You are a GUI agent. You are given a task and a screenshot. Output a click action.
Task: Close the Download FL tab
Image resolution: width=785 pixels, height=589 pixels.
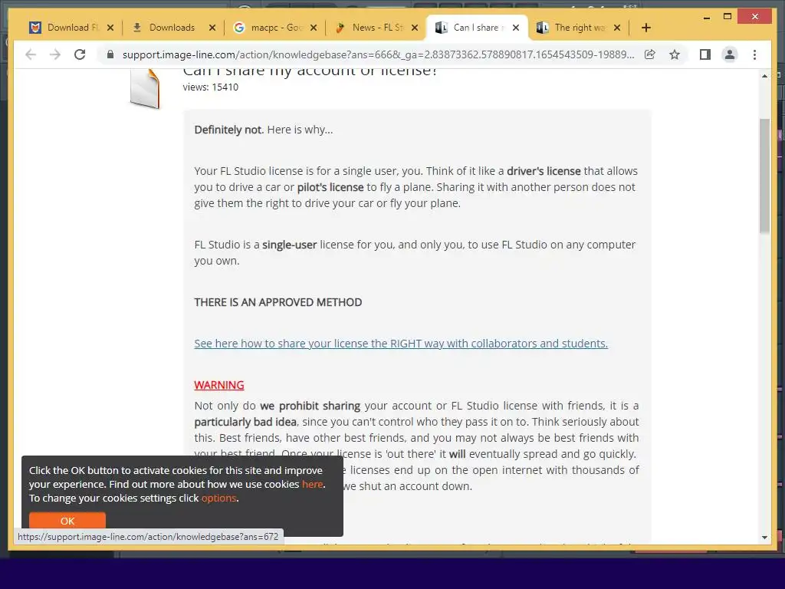[110, 28]
